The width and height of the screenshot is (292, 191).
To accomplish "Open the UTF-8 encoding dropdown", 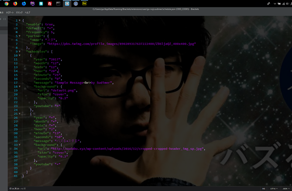I will click(x=274, y=188).
